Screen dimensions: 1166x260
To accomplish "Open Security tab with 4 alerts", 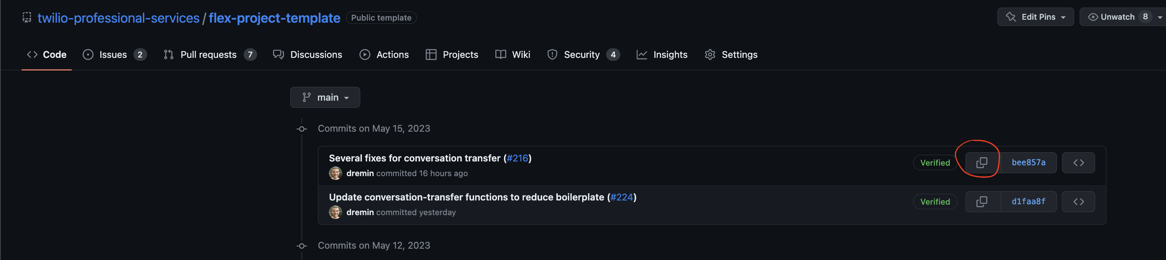I will click(x=583, y=55).
